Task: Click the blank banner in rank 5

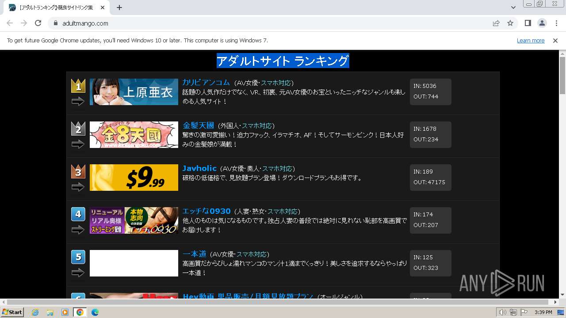Action: (x=134, y=263)
